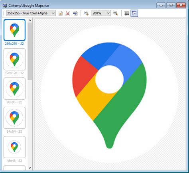Click the thumbnail list scroll down arrow
The width and height of the screenshot is (189, 173).
pyautogui.click(x=30, y=168)
